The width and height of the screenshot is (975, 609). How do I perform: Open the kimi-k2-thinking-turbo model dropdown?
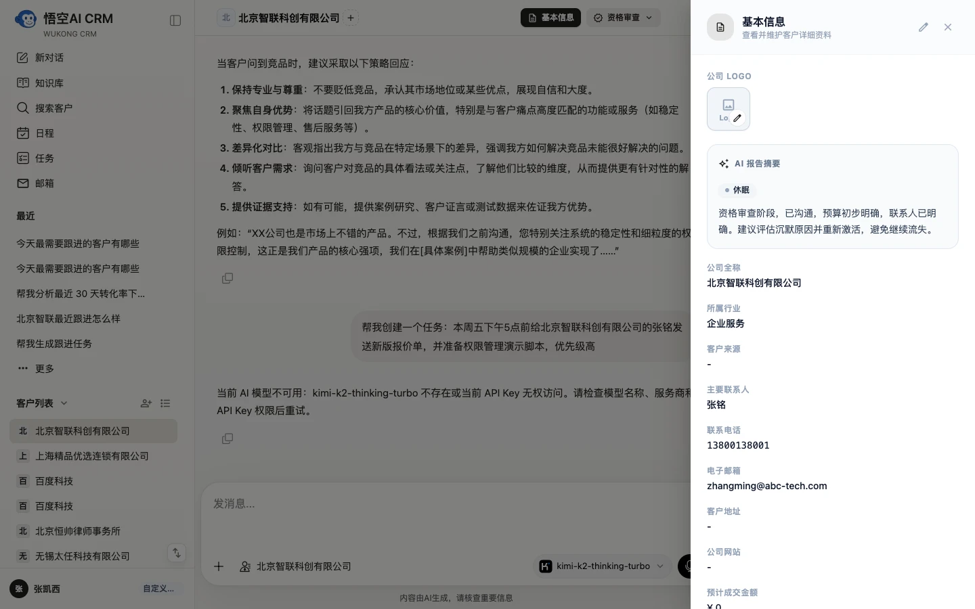click(x=602, y=566)
